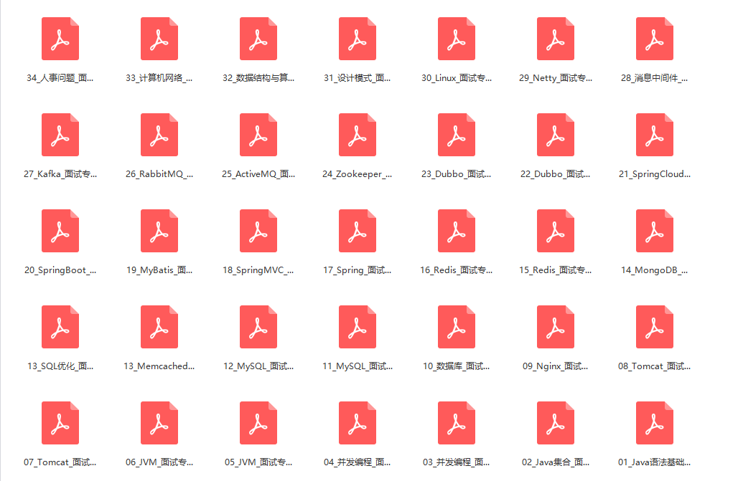Image resolution: width=738 pixels, height=481 pixels.
Task: Choose the 25_ActiveMQ PDF icon
Action: point(258,135)
